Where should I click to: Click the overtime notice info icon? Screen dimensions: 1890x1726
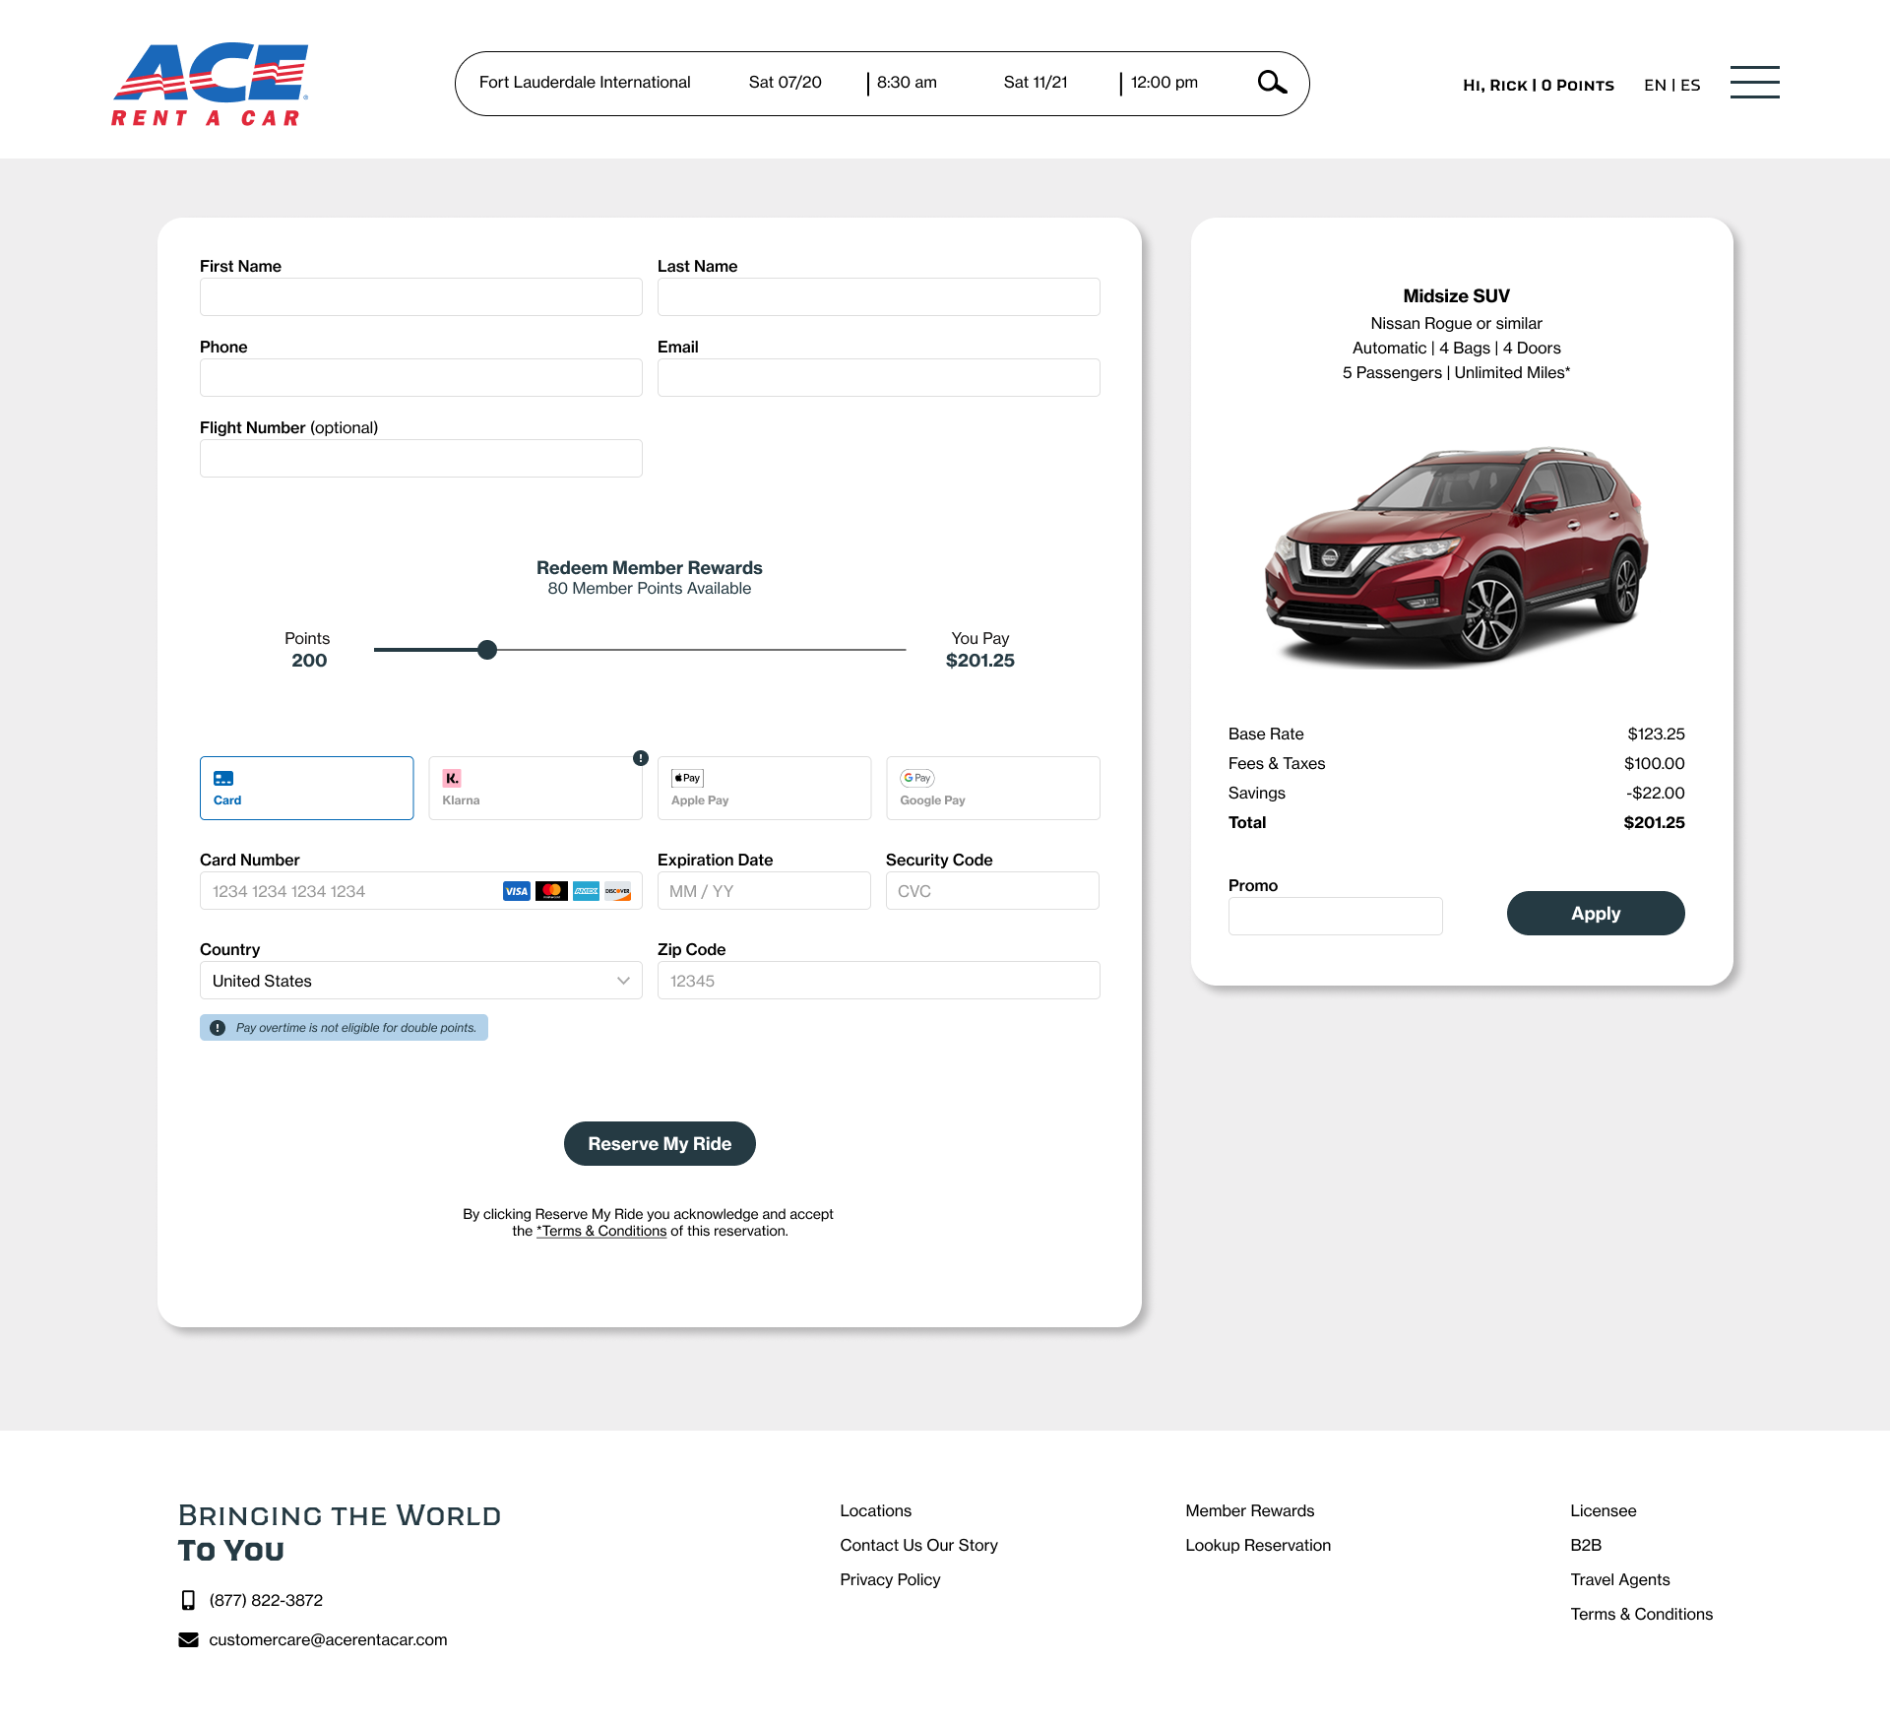218,1028
